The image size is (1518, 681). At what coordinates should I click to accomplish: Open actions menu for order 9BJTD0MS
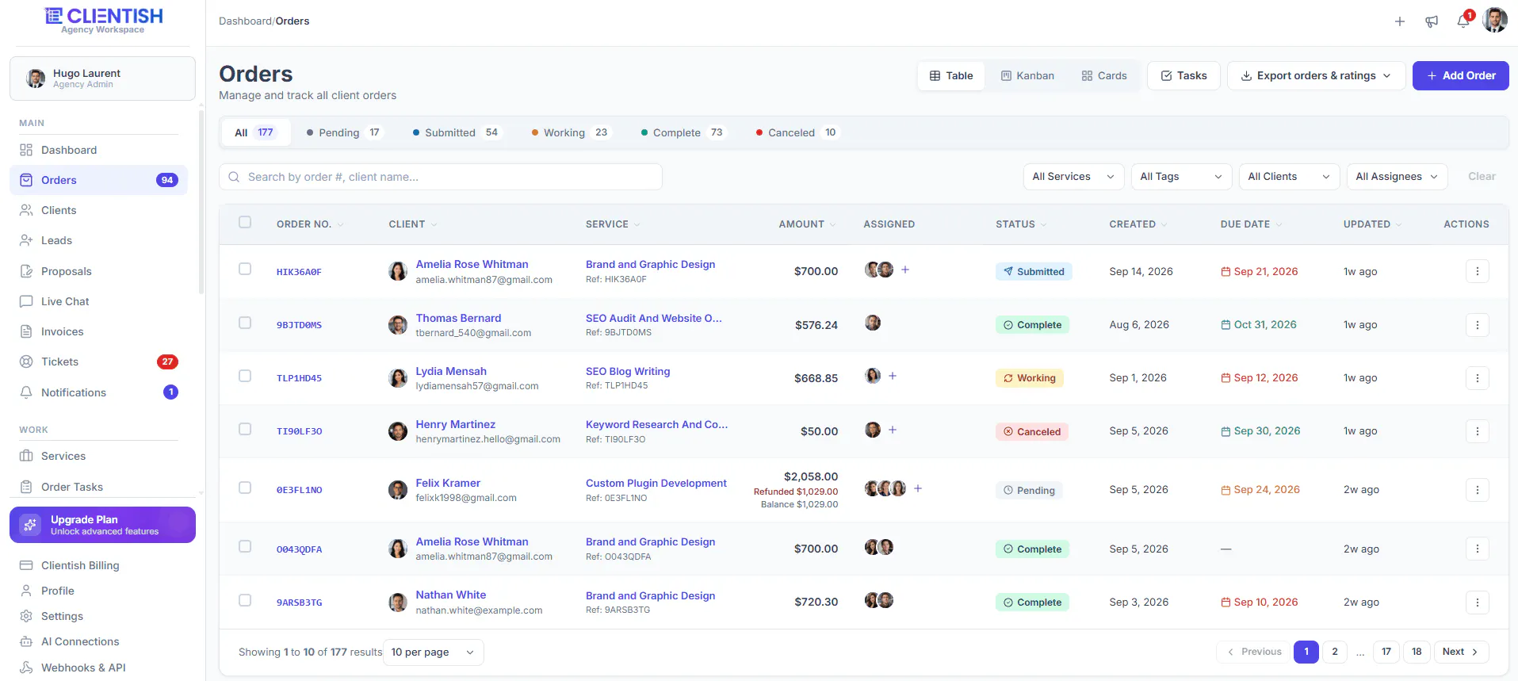(1478, 325)
